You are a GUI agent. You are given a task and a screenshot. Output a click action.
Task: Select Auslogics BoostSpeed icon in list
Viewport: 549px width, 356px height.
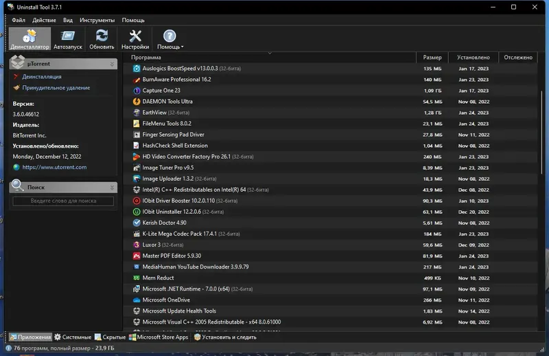pyautogui.click(x=137, y=69)
